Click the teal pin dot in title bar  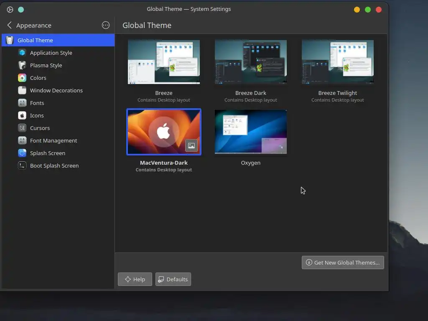[x=21, y=10]
